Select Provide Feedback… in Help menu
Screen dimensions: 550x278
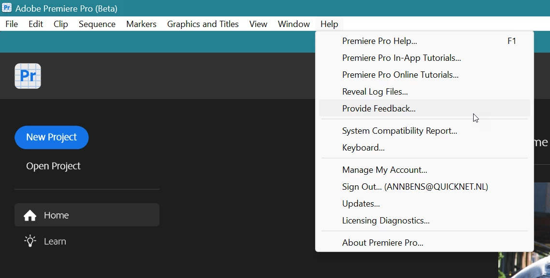424,108
